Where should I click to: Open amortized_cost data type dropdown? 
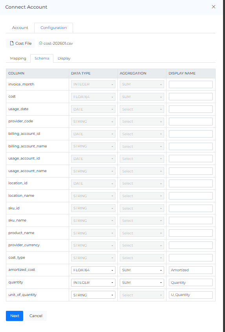pos(93,270)
